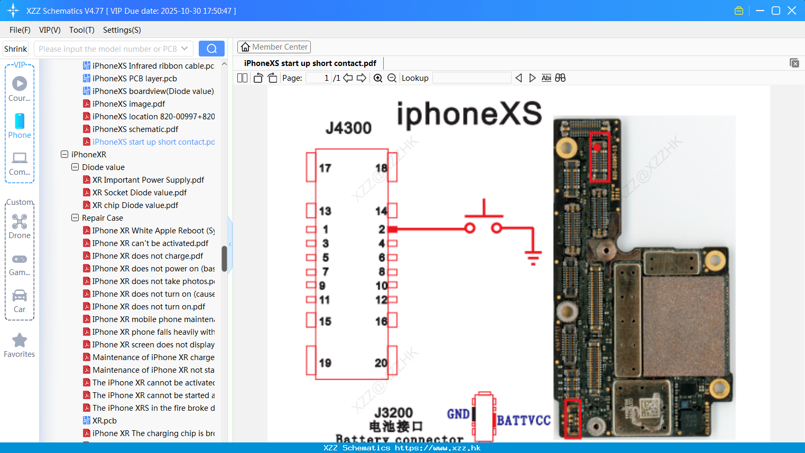This screenshot has width=805, height=453.
Task: Open IPhone XR White Apple Reboot file
Action: point(149,231)
